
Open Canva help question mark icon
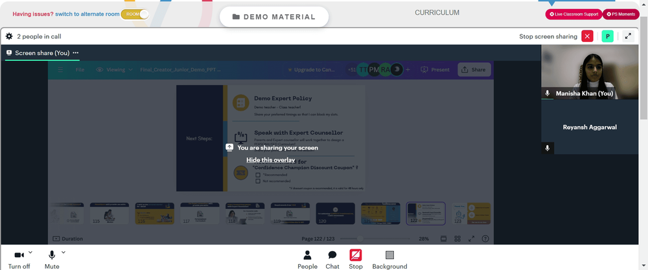tap(485, 239)
